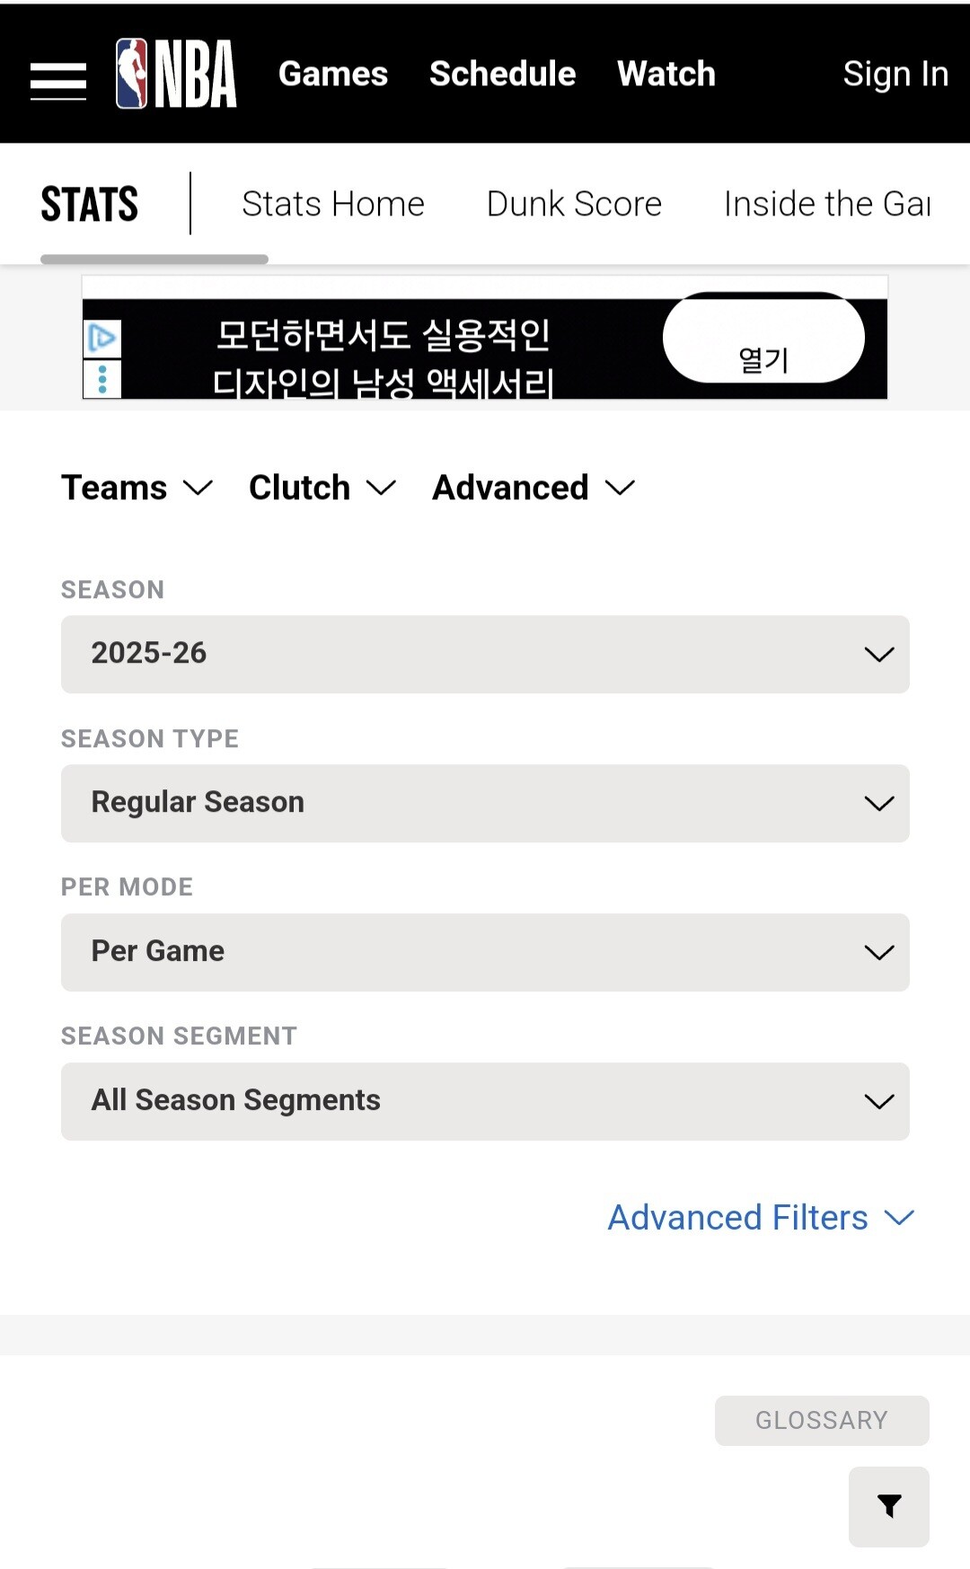Expand the Teams dropdown
The height and width of the screenshot is (1569, 970).
coord(137,488)
